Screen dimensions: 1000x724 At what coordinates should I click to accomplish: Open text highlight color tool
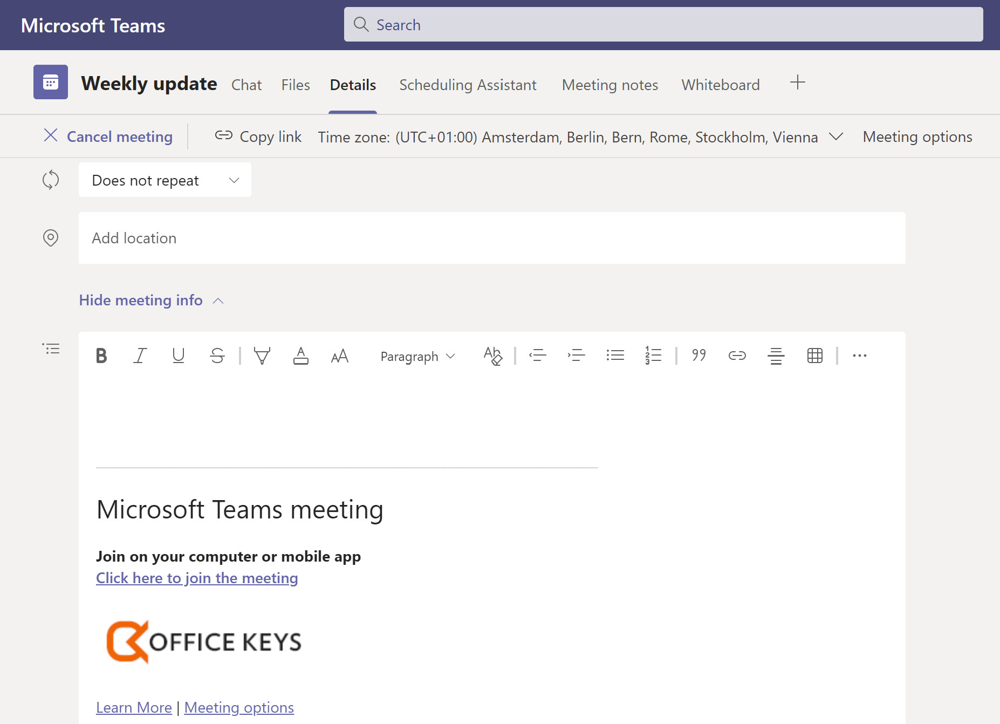262,356
